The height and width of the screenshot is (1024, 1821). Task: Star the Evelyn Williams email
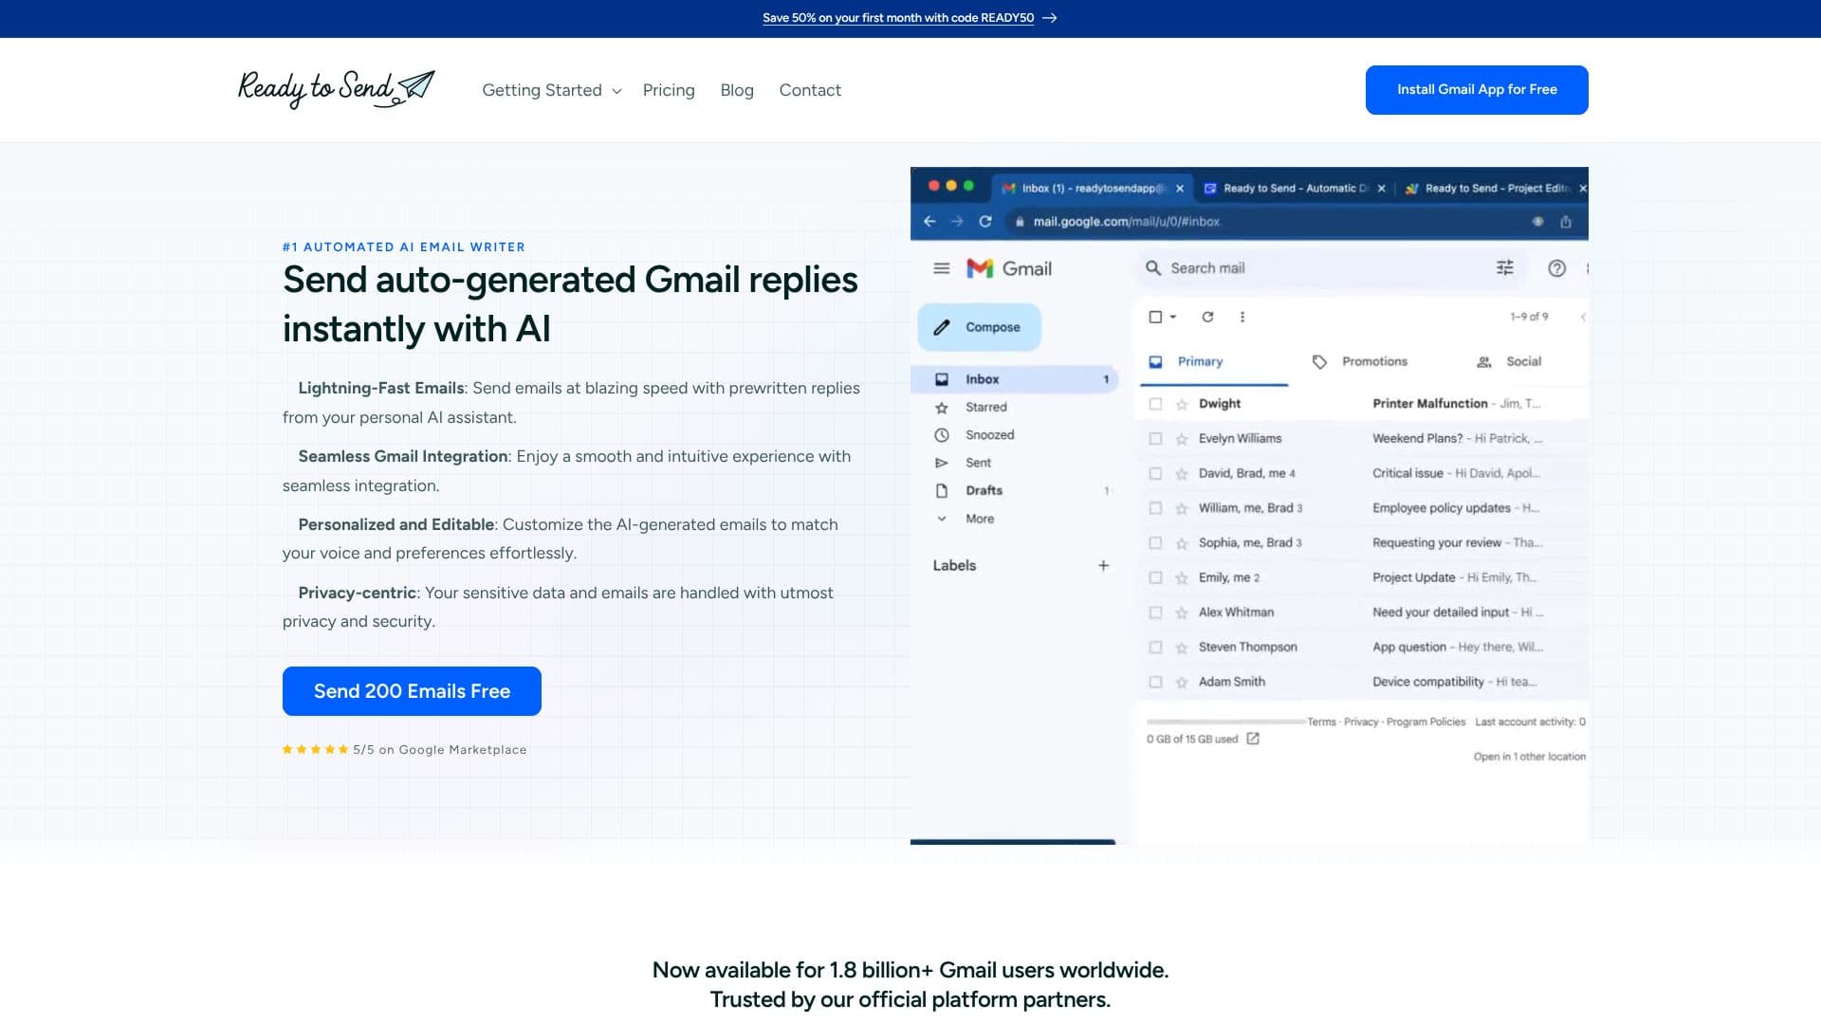1182,439
